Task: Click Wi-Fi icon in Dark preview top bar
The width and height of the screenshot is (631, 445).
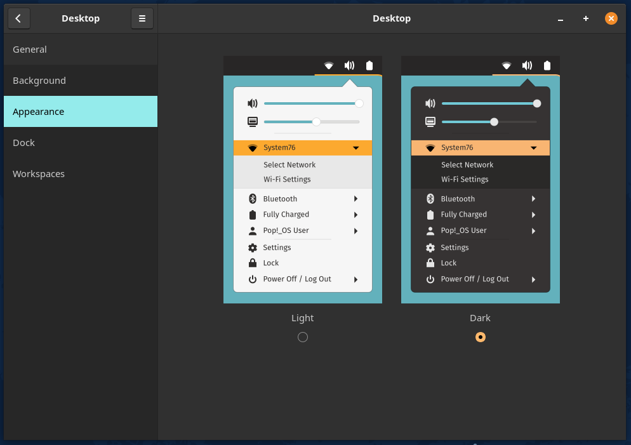Action: [x=506, y=65]
